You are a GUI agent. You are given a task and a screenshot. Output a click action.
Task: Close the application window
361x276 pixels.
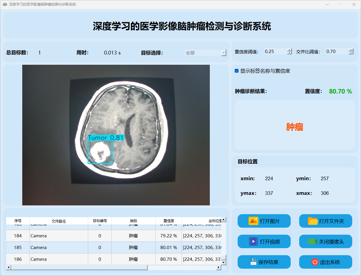click(x=354, y=4)
